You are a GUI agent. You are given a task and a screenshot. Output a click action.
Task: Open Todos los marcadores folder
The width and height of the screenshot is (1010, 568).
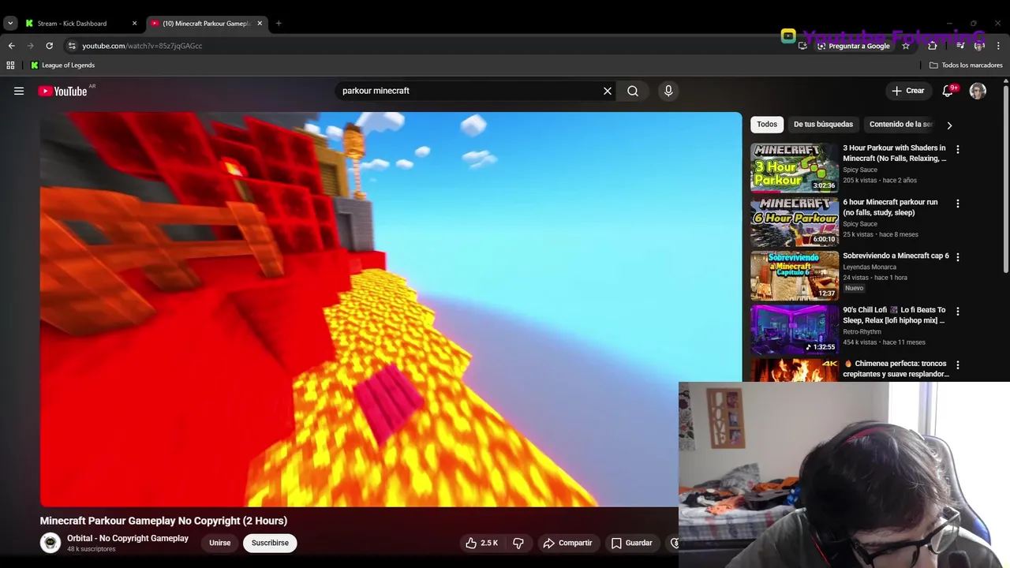pos(966,65)
